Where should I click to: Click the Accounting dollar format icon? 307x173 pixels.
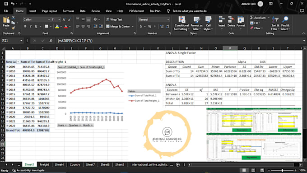coord(141,26)
